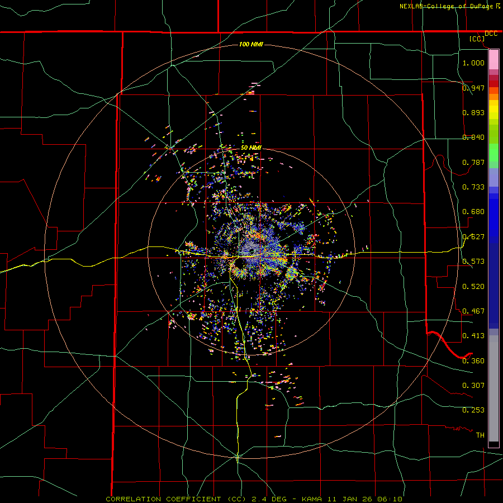The height and width of the screenshot is (503, 503).
Task: Select the 0.627 scale value
Action: (473, 236)
